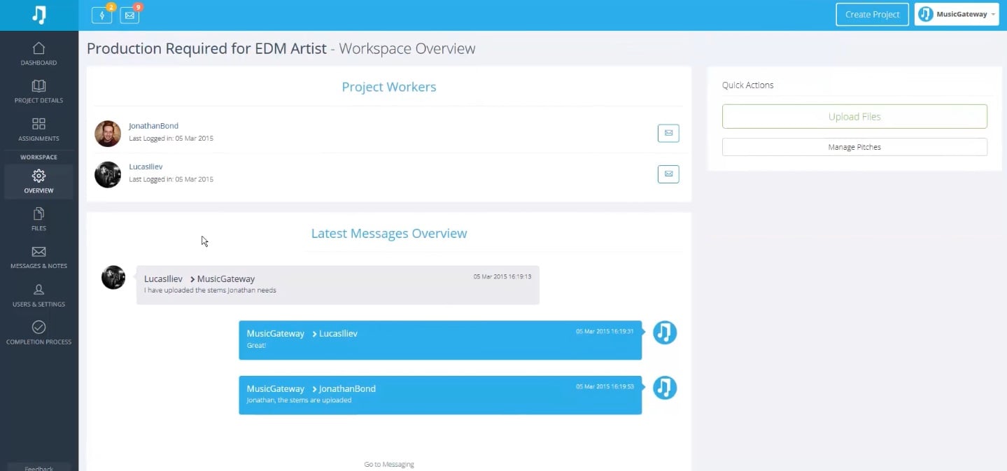The image size is (1007, 471).
Task: Click the Music Gateway logo icon
Action: pyautogui.click(x=39, y=15)
